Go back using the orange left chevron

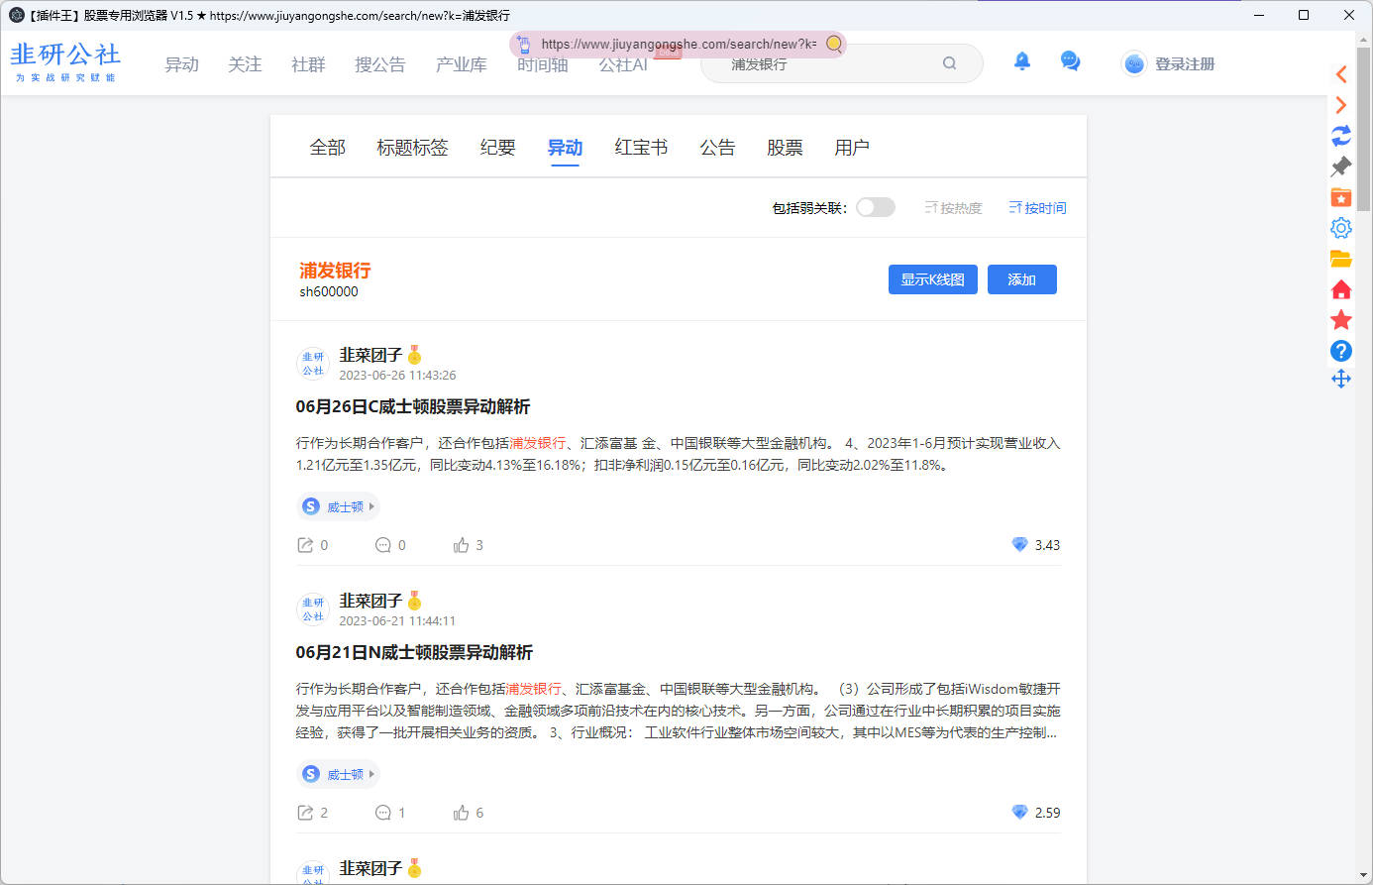pyautogui.click(x=1341, y=74)
